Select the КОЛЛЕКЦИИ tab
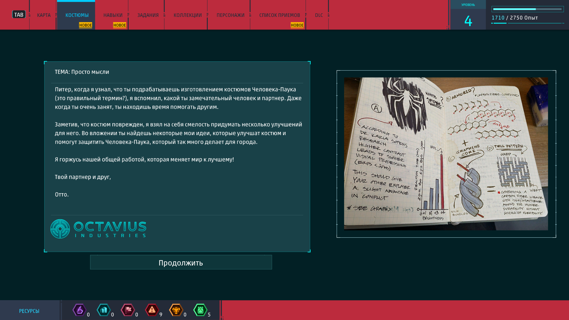This screenshot has width=569, height=320. click(x=188, y=15)
